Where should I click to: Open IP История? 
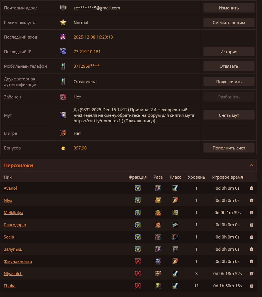point(229,52)
